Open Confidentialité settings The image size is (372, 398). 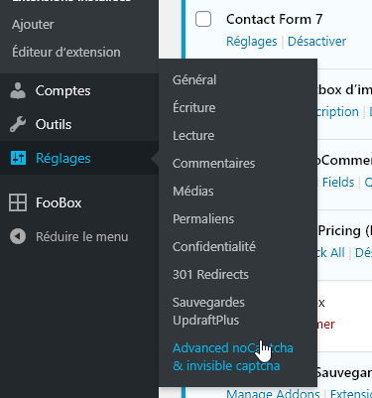[214, 246]
